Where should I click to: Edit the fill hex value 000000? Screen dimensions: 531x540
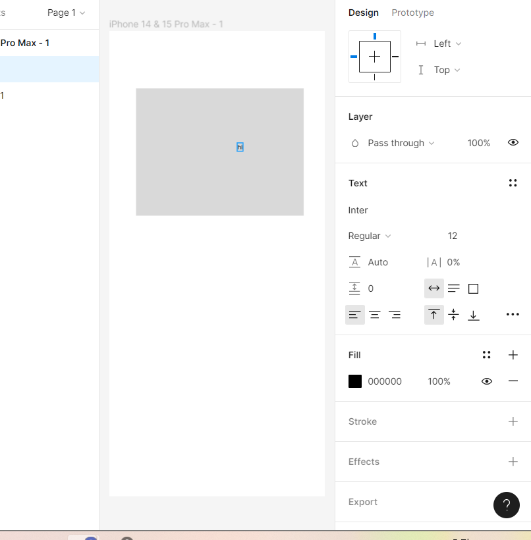(x=385, y=381)
